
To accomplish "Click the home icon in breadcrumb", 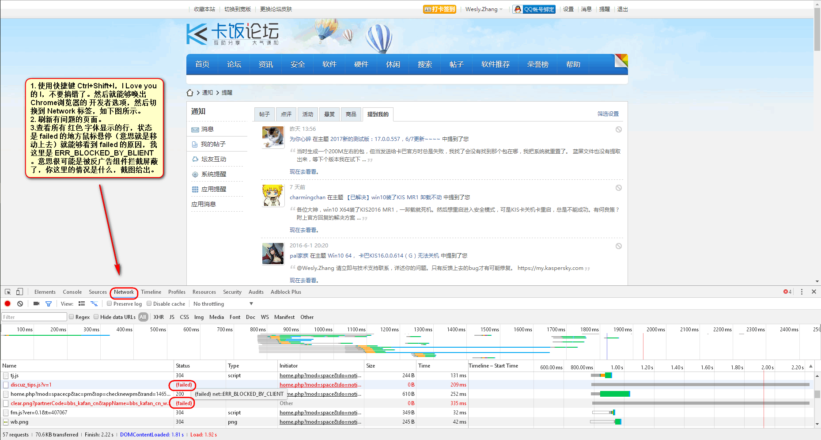I will pos(190,93).
